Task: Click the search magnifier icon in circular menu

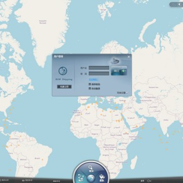Action: (90, 168)
